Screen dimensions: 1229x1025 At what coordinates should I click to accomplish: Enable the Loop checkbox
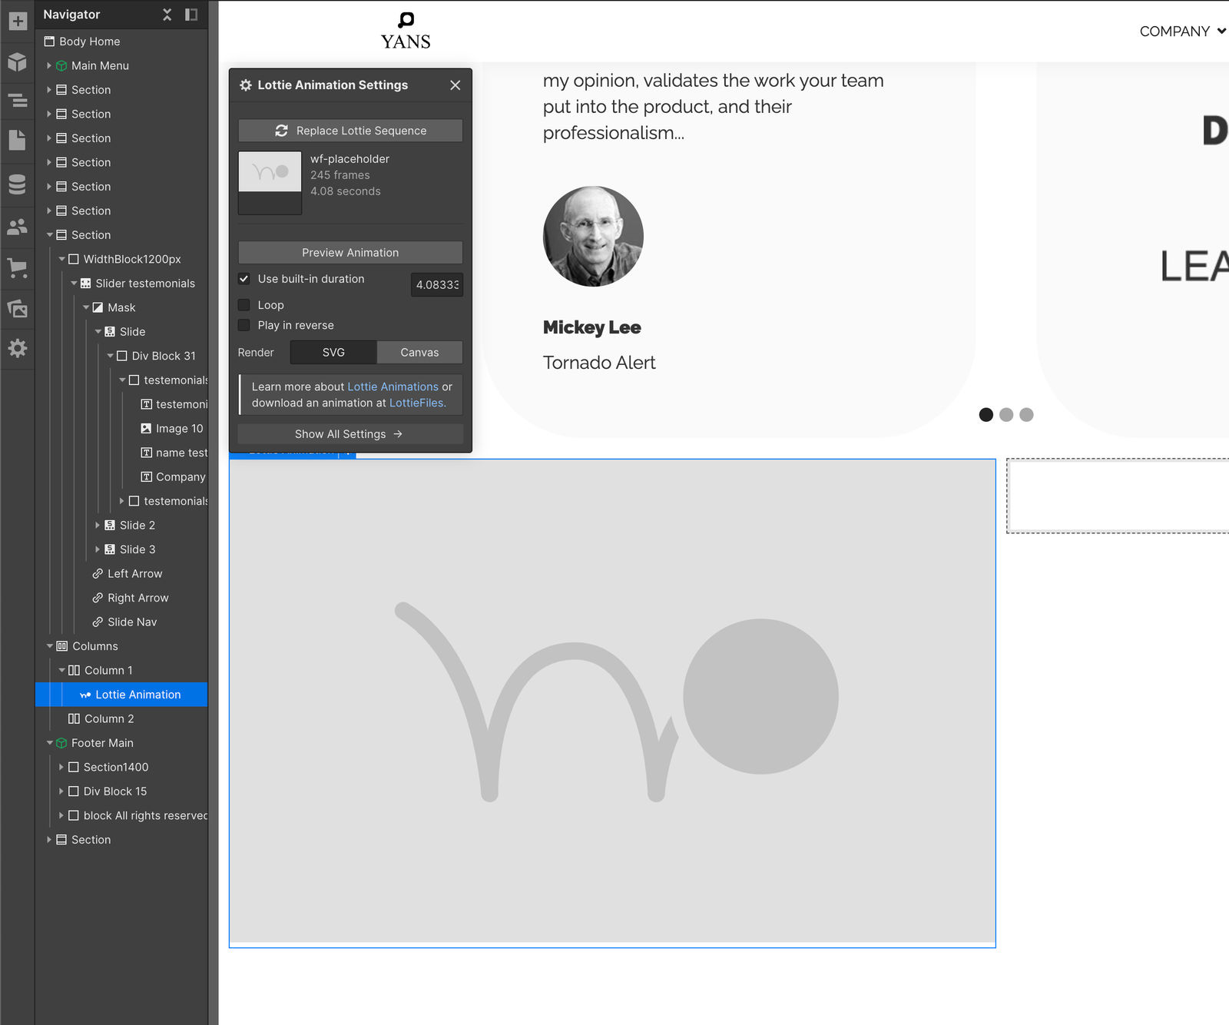243,304
